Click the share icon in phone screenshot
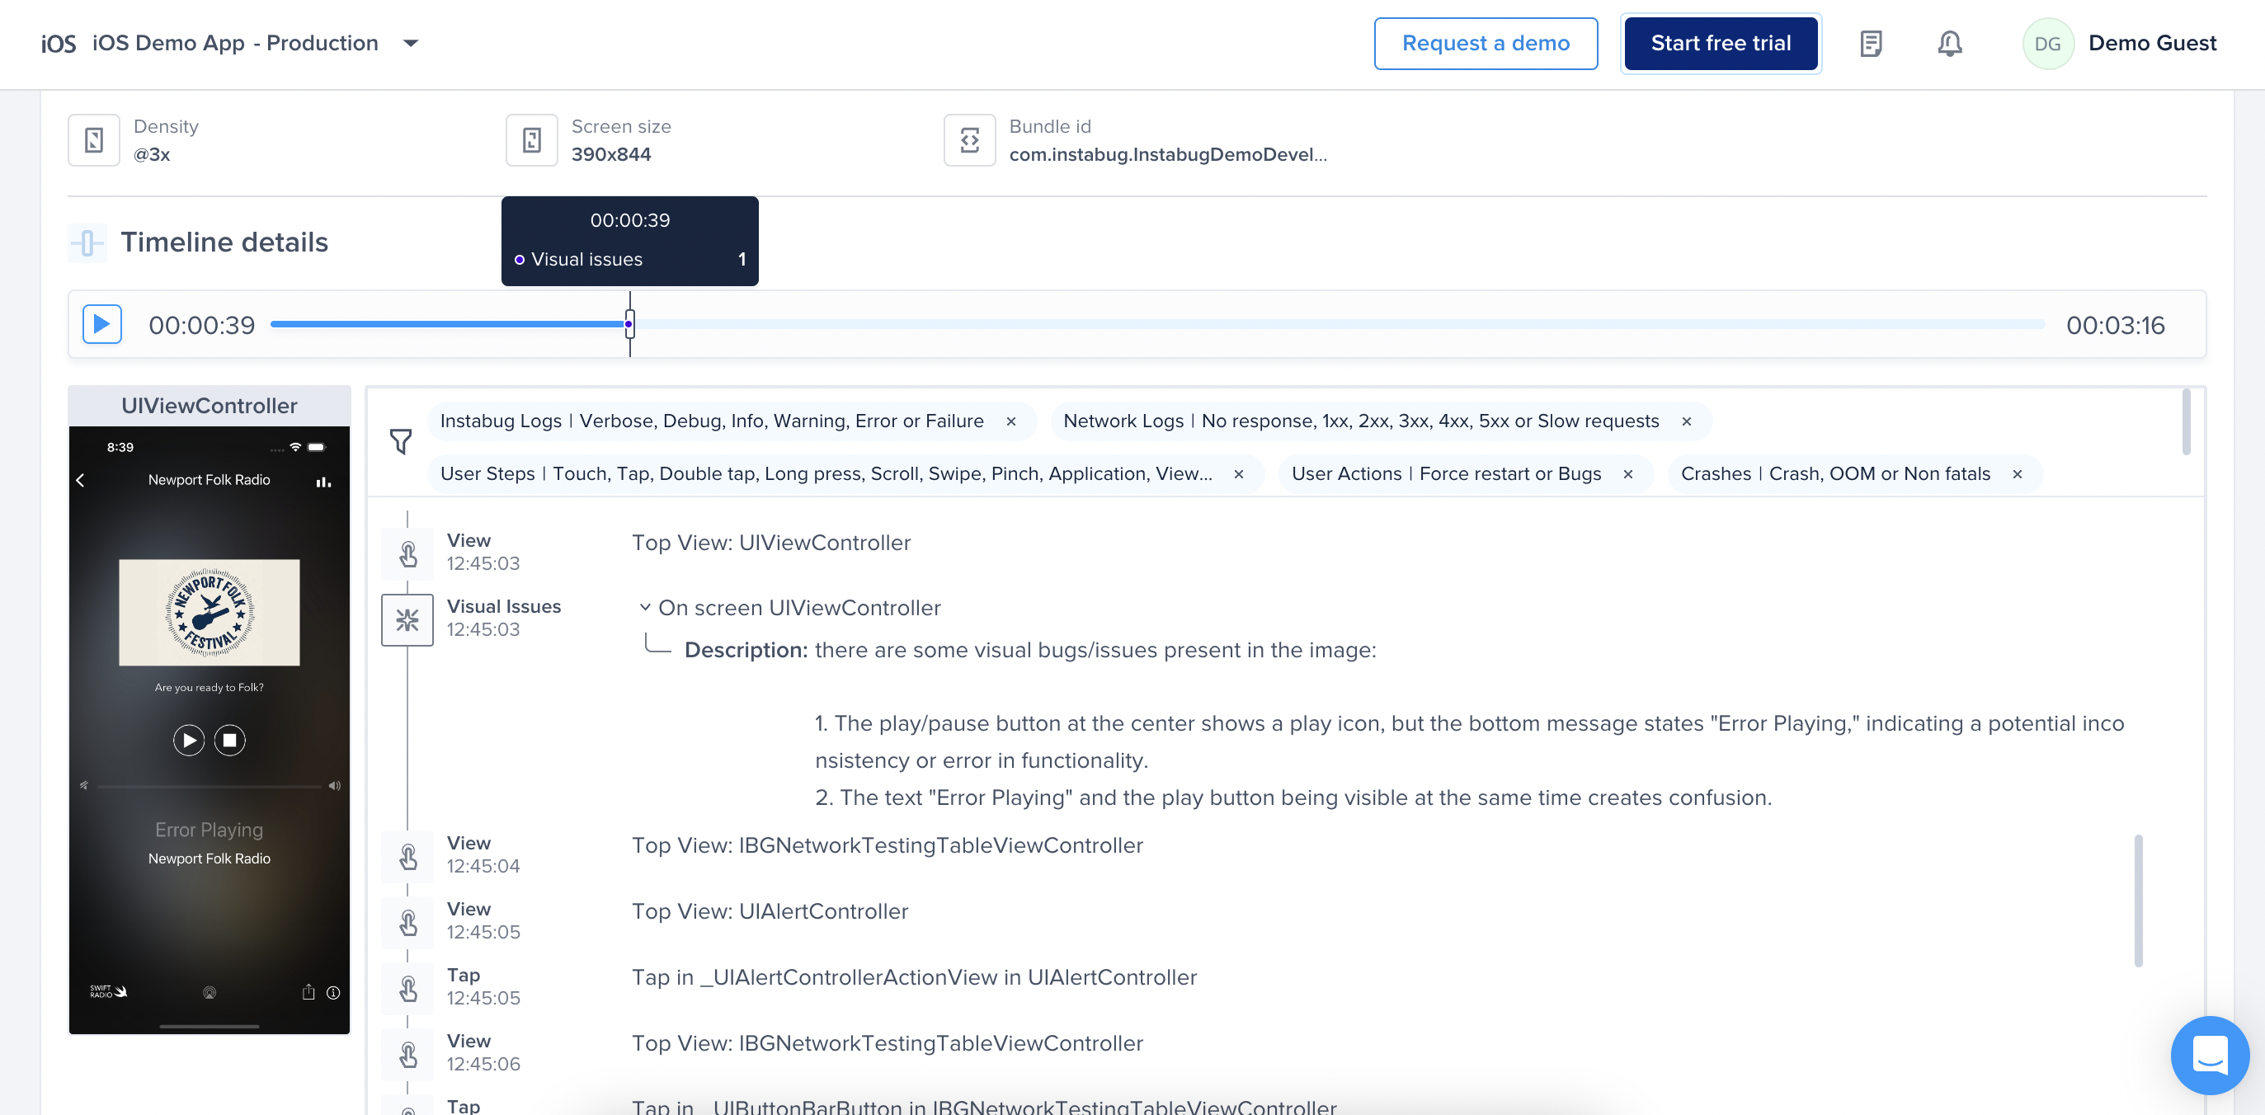This screenshot has width=2265, height=1115. pos(308,992)
